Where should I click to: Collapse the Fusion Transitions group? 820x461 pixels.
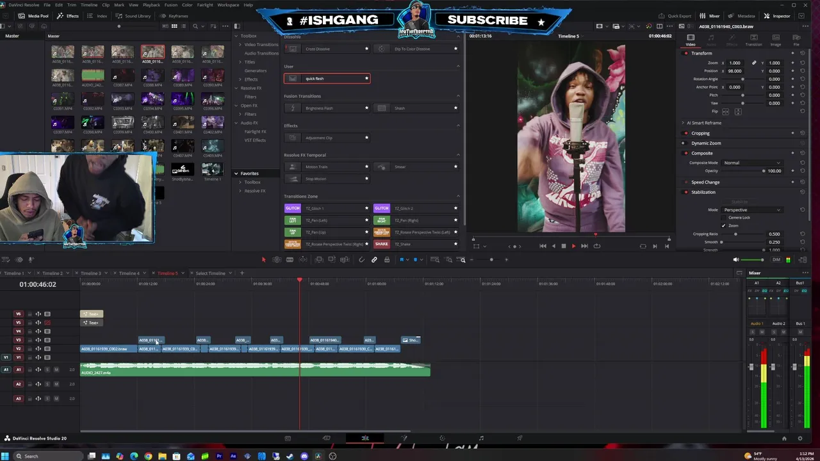(458, 96)
